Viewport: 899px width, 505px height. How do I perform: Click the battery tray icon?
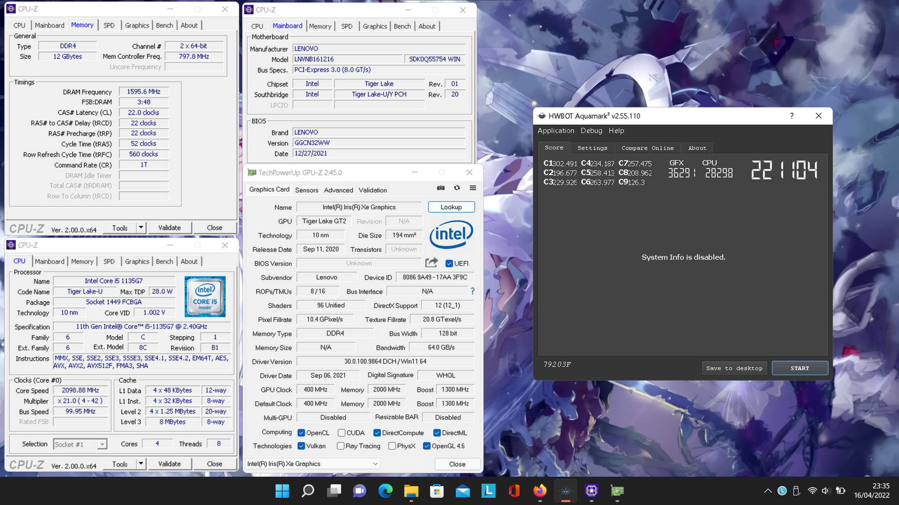[x=840, y=491]
